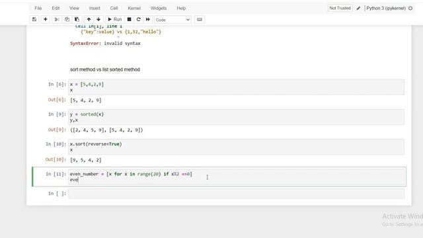This screenshot has width=423, height=238.
Task: Open the cell type Code dropdown
Action: pyautogui.click(x=173, y=20)
